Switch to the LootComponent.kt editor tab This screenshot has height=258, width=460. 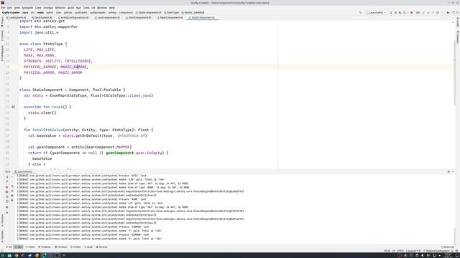point(108,17)
